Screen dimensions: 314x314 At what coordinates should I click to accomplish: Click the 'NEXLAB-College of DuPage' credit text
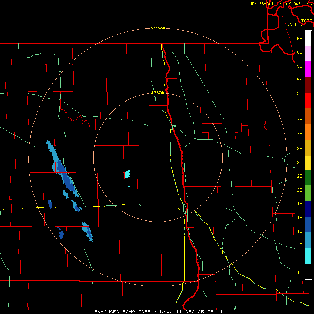(x=279, y=4)
